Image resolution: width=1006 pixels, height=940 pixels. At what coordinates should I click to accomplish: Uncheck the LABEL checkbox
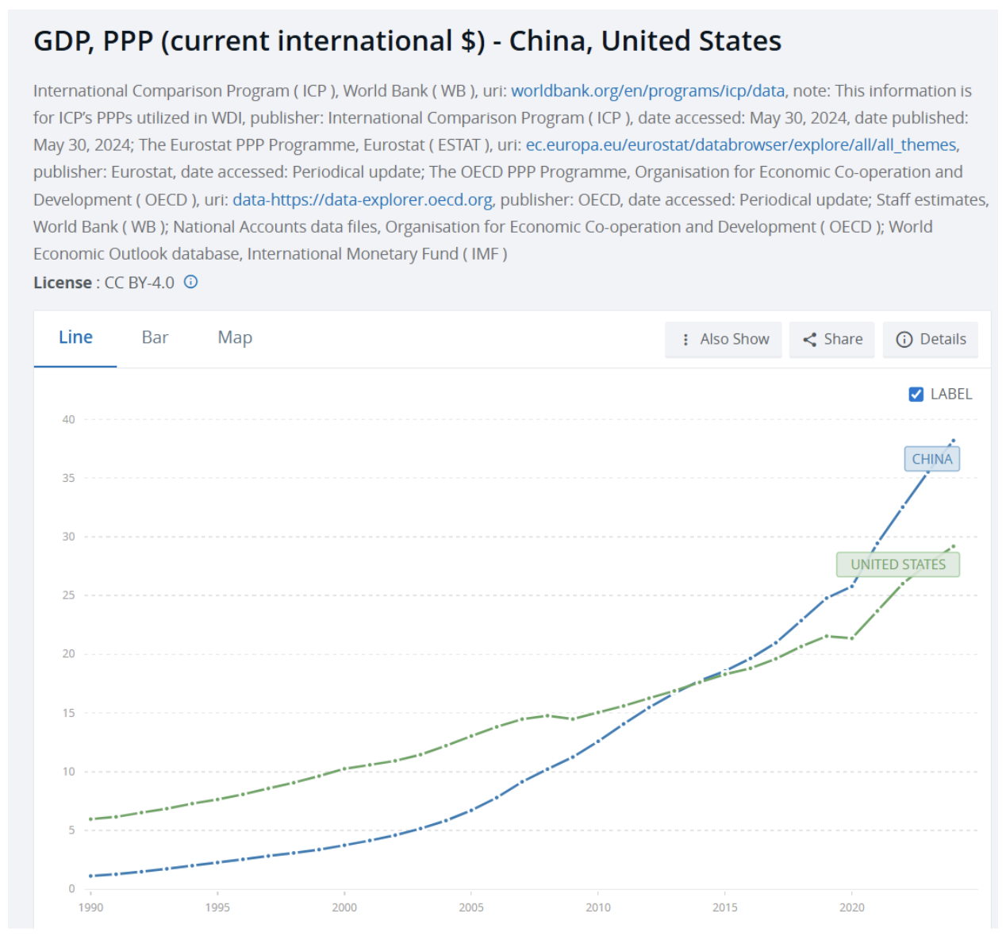click(916, 394)
